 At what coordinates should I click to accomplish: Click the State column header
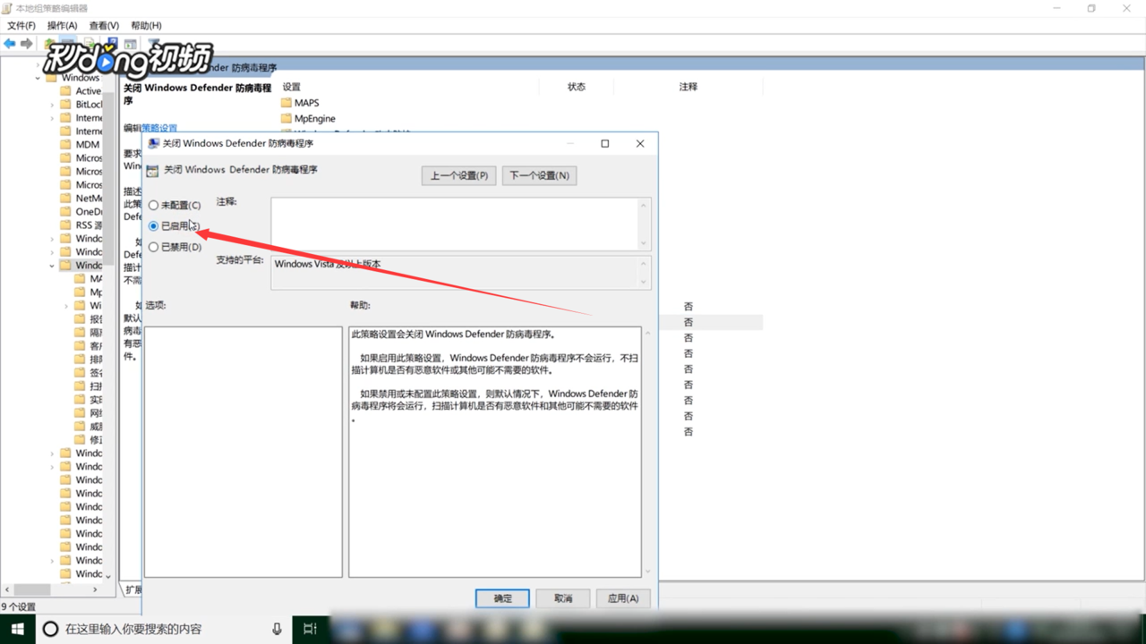[577, 87]
